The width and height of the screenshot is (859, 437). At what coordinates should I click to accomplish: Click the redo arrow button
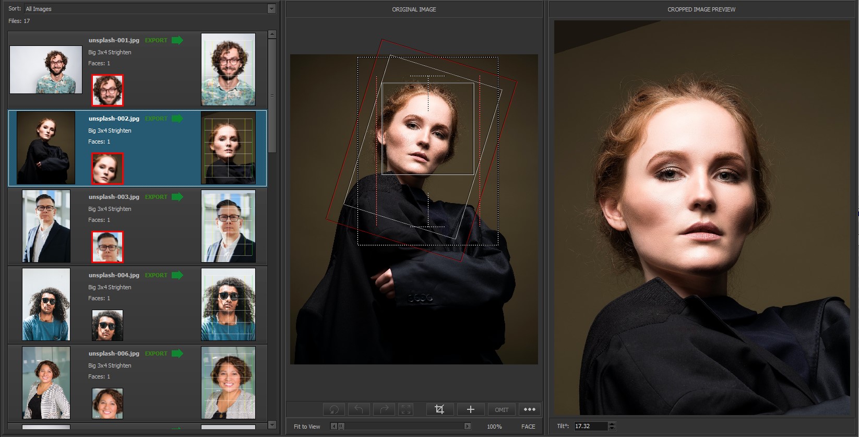pyautogui.click(x=384, y=409)
